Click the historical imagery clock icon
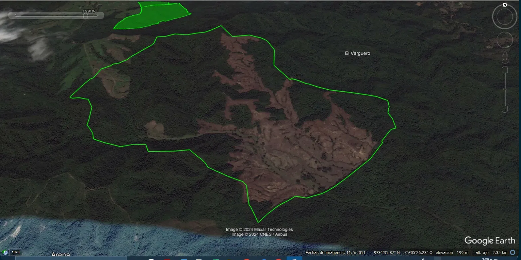 coord(5,252)
